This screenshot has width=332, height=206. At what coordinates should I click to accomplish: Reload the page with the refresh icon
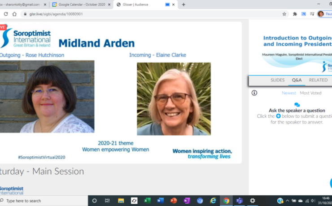tap(6, 14)
